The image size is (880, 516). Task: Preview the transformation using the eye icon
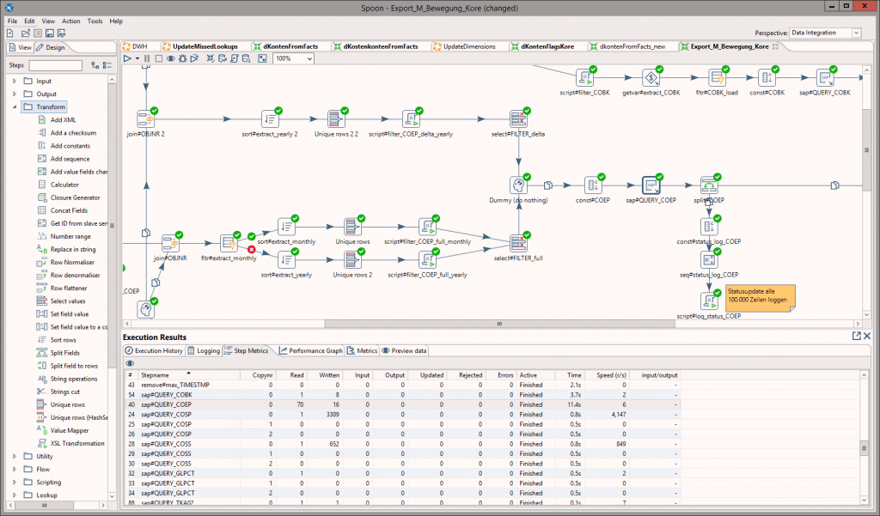tap(170, 58)
